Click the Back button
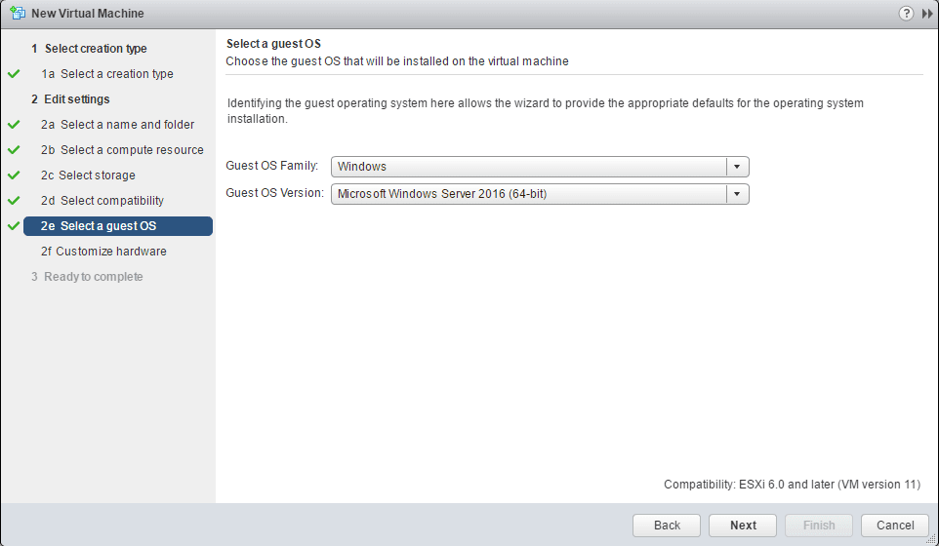This screenshot has height=546, width=939. coord(667,526)
